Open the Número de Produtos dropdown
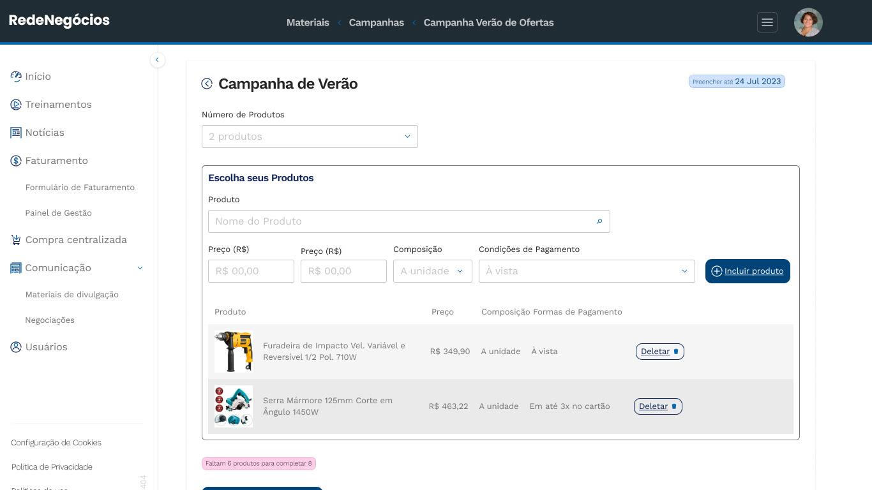 point(310,137)
